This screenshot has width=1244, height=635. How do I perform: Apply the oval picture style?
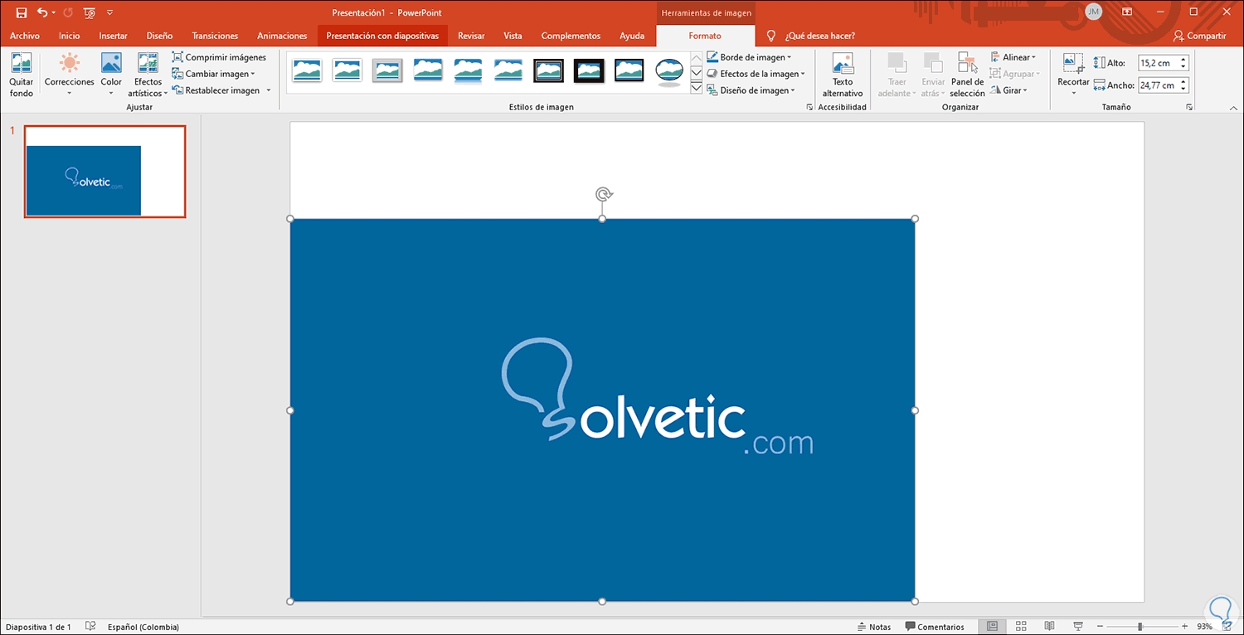coord(670,72)
